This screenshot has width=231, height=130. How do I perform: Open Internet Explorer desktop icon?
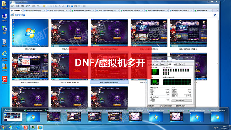coord(4,56)
